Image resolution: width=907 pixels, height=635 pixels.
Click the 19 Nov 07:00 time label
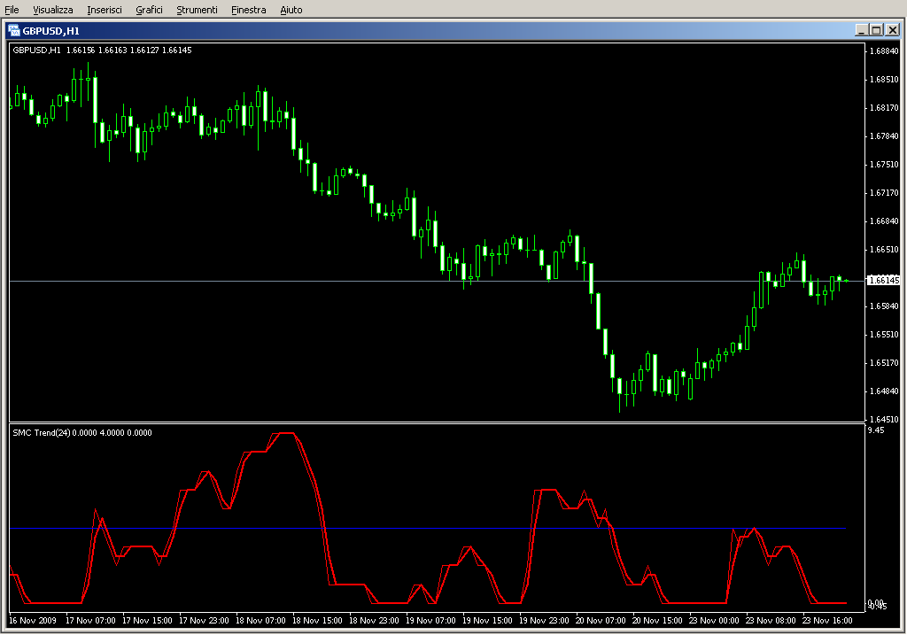point(430,621)
